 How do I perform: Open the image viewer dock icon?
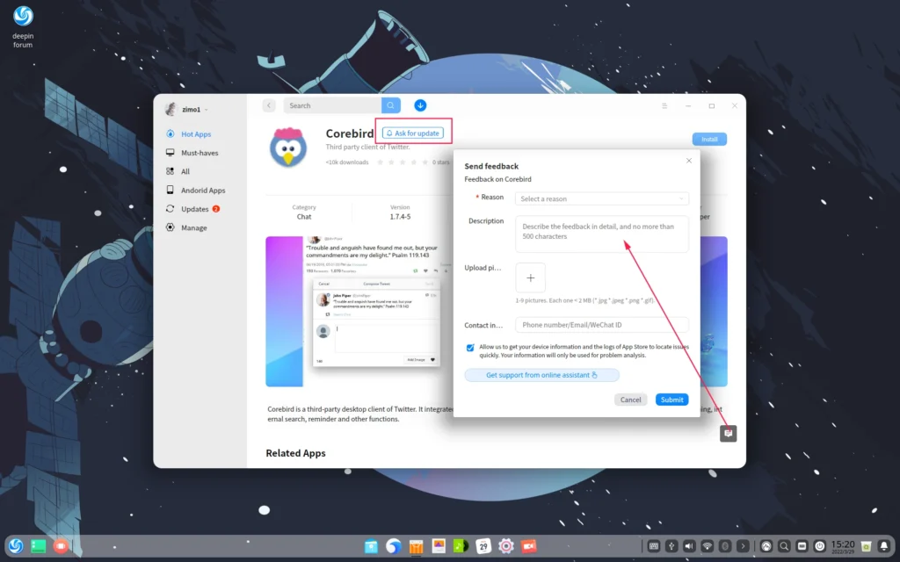439,546
